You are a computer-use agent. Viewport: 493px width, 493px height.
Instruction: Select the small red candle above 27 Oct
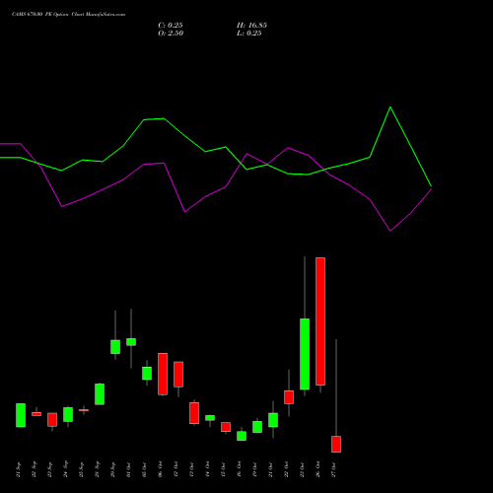pyautogui.click(x=336, y=444)
